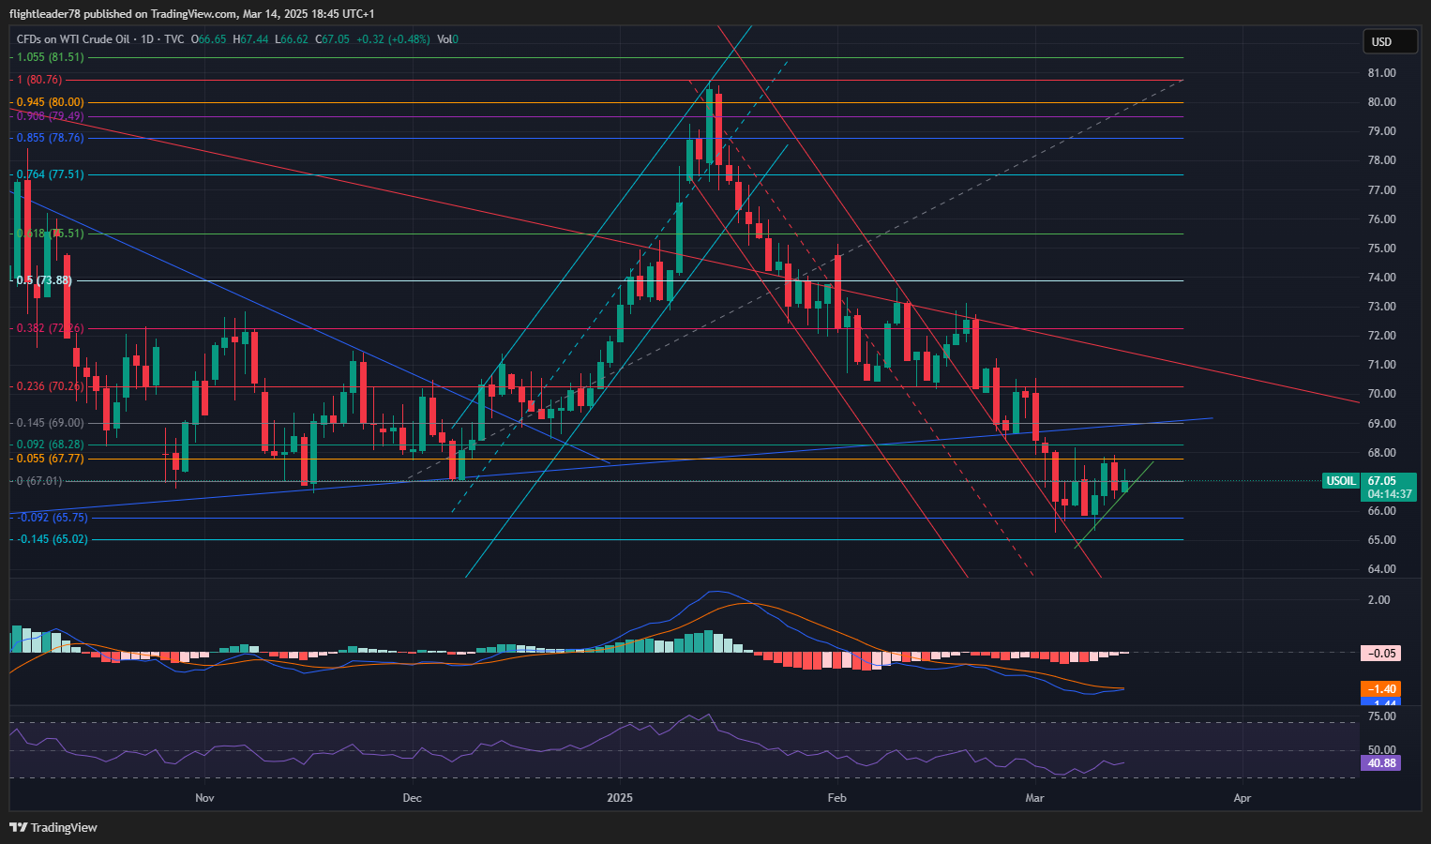Click the open value O66.65
The height and width of the screenshot is (844, 1431).
click(209, 39)
